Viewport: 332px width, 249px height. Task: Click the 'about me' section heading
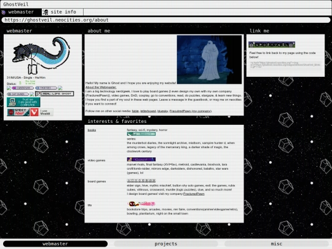pyautogui.click(x=99, y=31)
